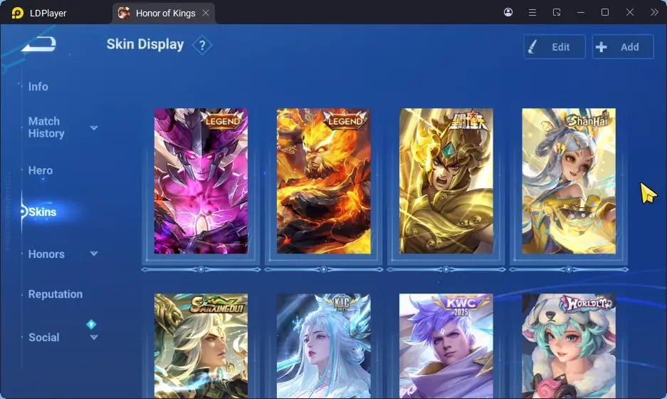Screen dimensions: 667x399
Task: Click the LDPlayer multi-window icon
Action: coord(557,12)
